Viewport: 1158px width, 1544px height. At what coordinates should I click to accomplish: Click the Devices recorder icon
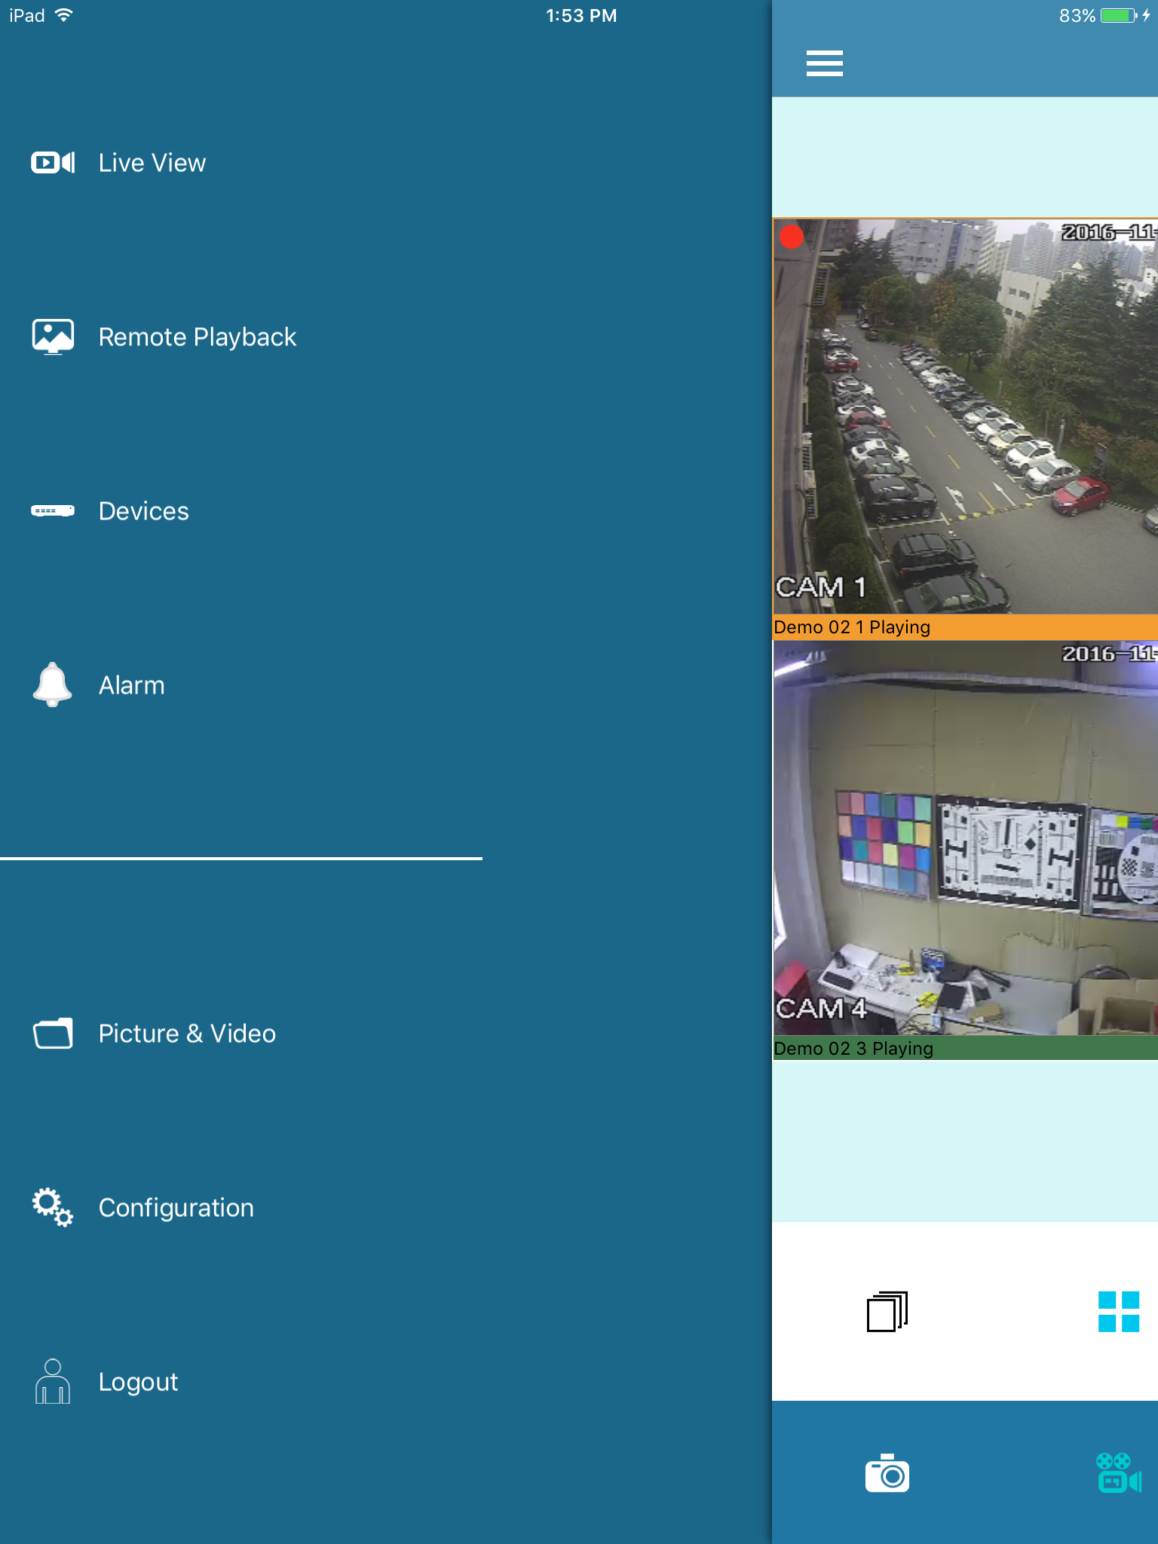pos(53,511)
